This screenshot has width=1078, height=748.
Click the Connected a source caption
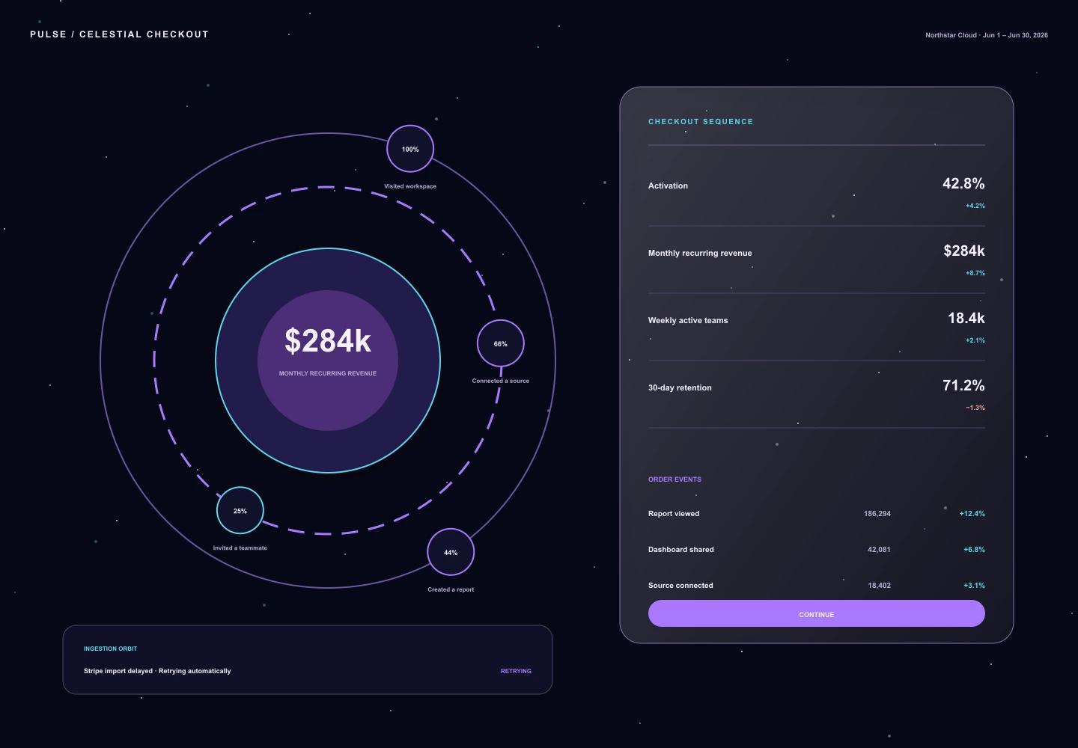pyautogui.click(x=501, y=381)
